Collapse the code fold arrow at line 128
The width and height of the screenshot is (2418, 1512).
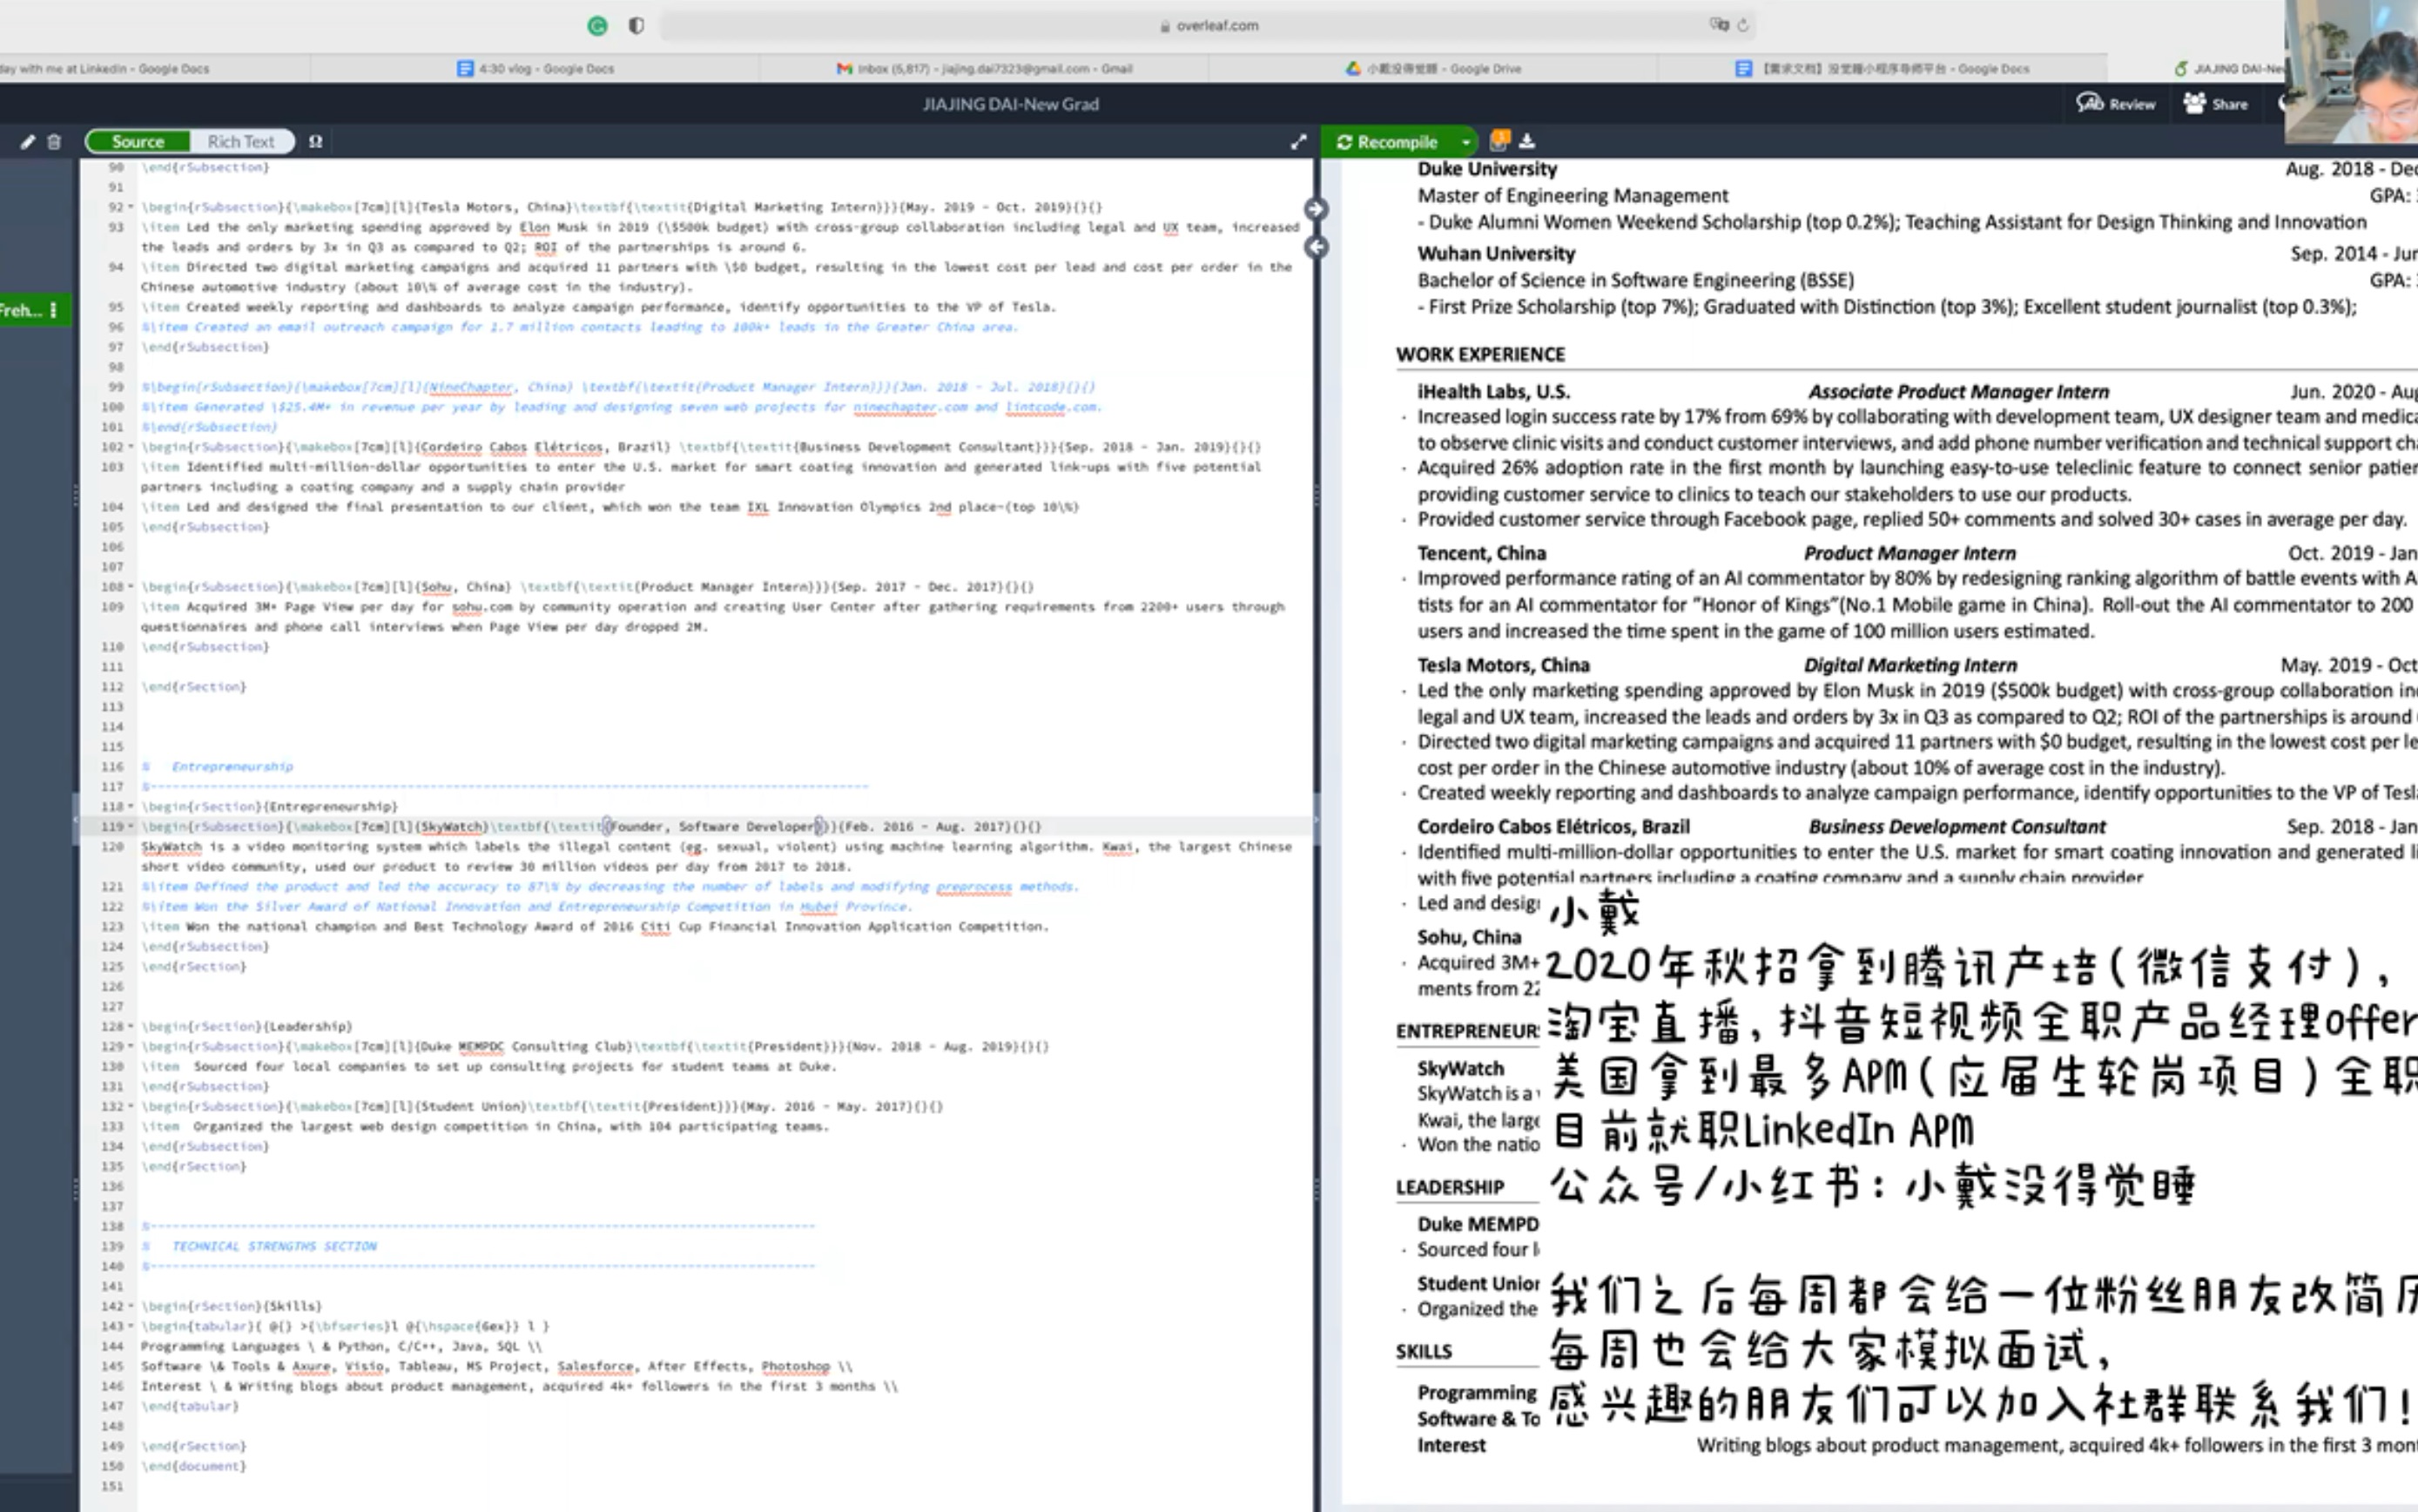[x=131, y=1027]
